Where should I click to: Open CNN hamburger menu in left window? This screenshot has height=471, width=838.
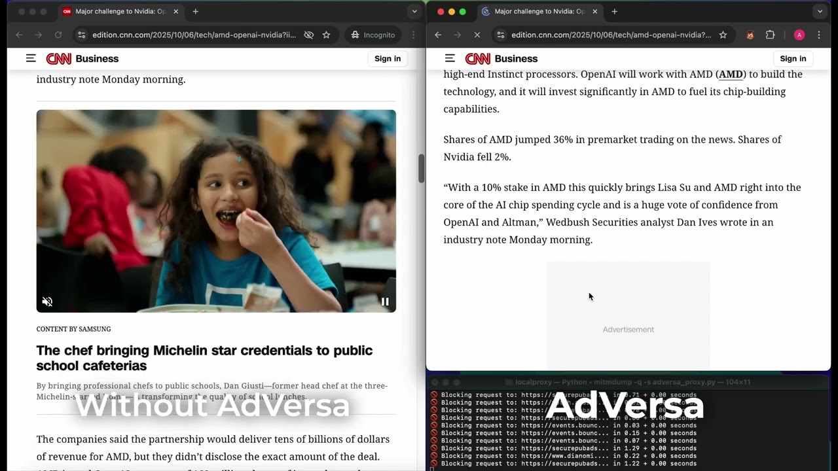click(31, 58)
